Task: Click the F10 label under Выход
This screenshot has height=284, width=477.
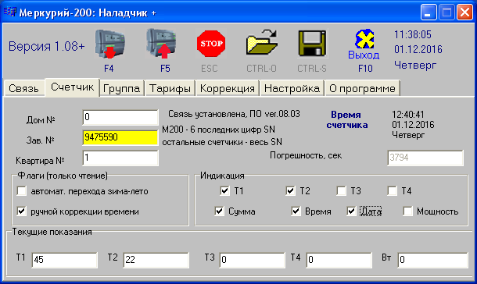Action: click(x=365, y=69)
